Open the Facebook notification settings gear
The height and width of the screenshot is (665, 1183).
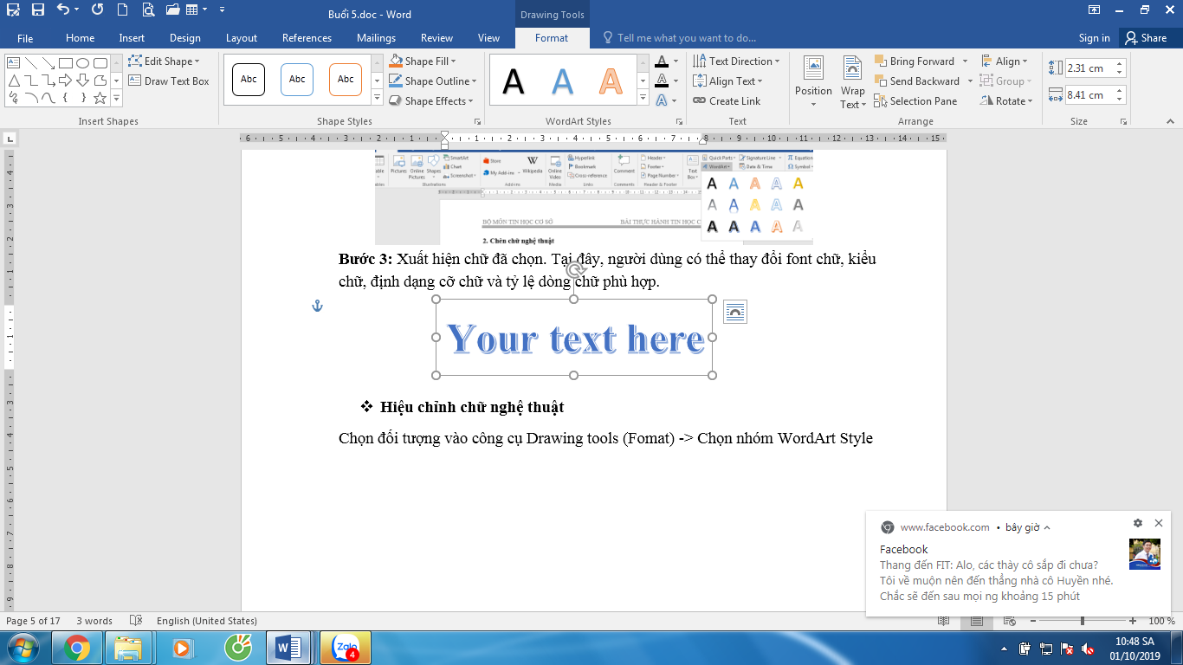pos(1137,523)
